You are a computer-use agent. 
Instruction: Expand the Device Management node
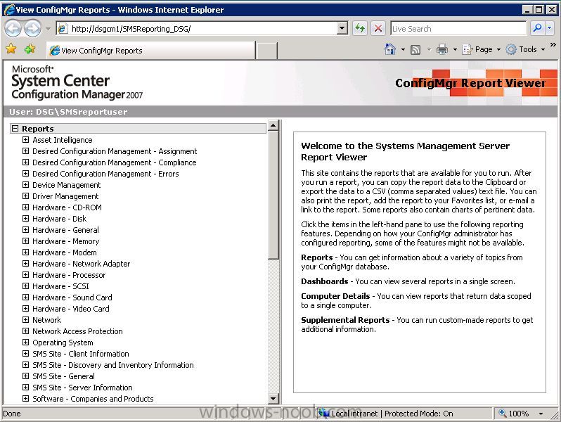[x=25, y=185]
